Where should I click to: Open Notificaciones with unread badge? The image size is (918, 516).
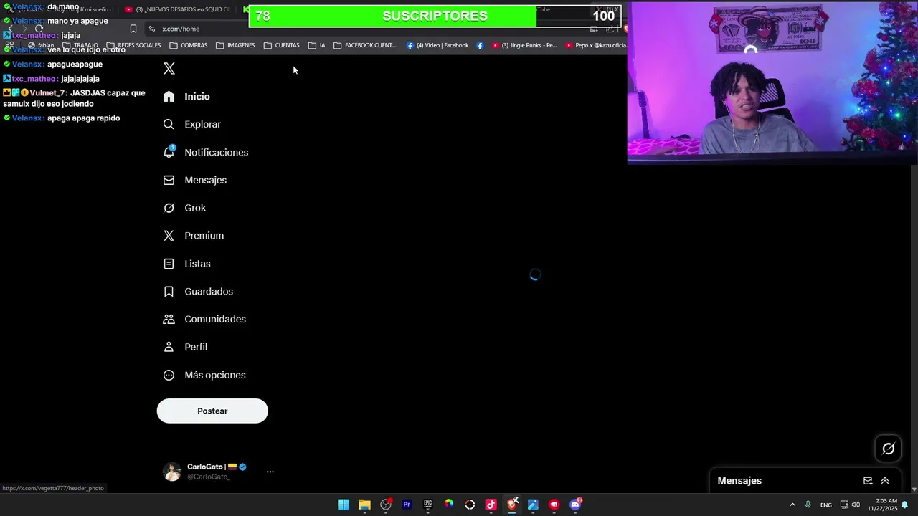coord(205,153)
